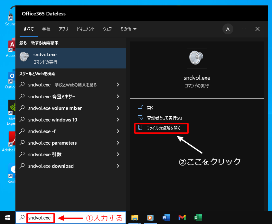The image size is (272, 224).
Task: Open the Windows Start button
Action: pos(8,218)
